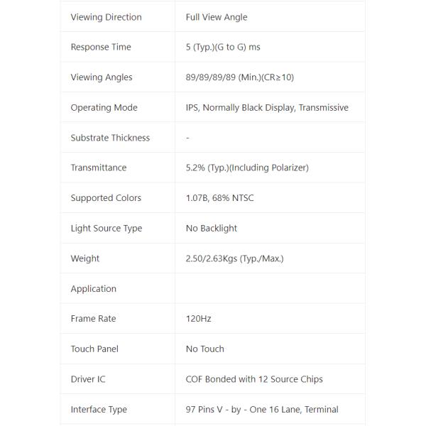The height and width of the screenshot is (426, 426).
Task: Click the Transmittance row label
Action: pyautogui.click(x=99, y=168)
